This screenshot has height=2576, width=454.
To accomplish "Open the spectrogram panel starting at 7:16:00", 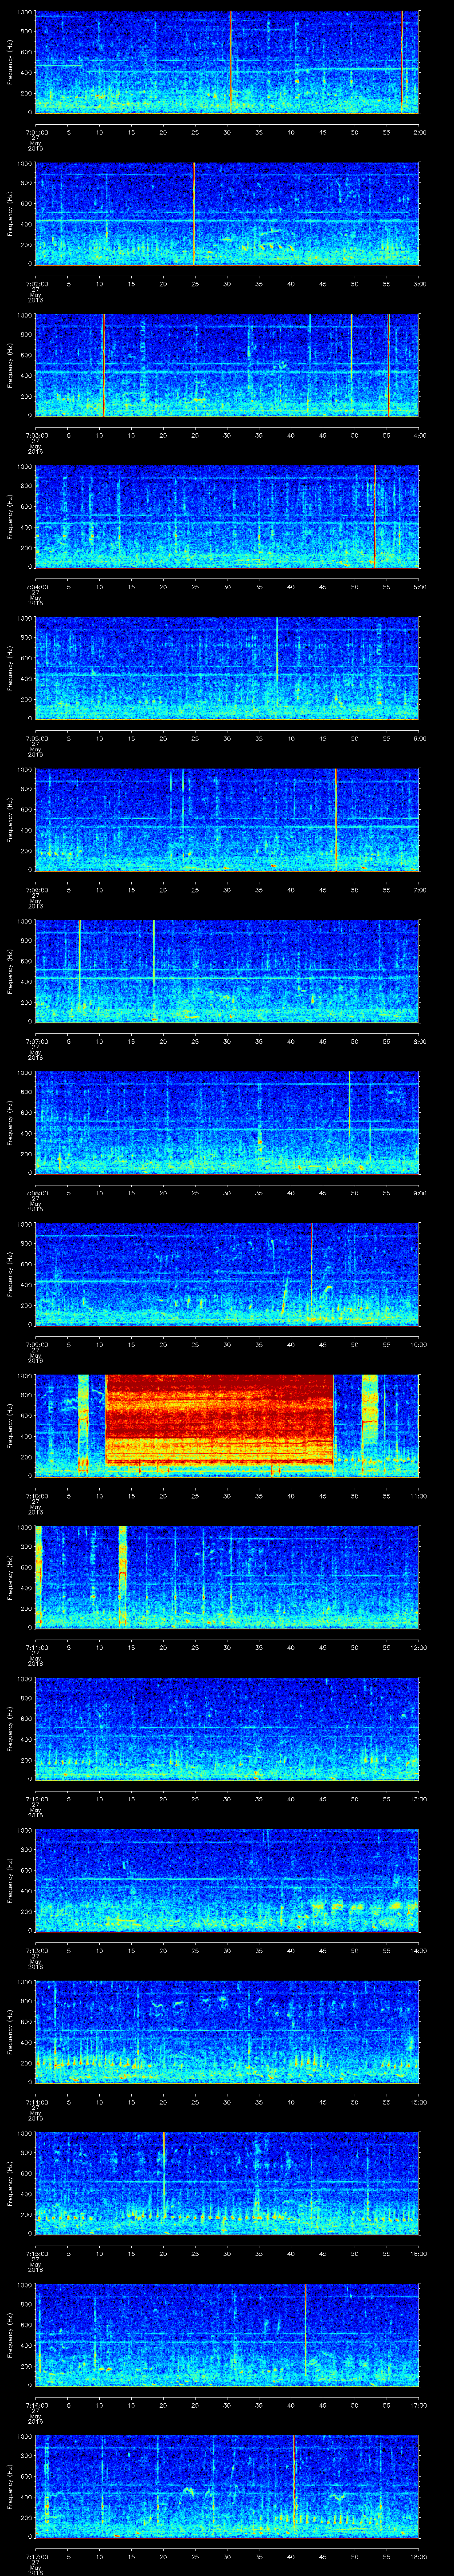I will tap(227, 2335).
